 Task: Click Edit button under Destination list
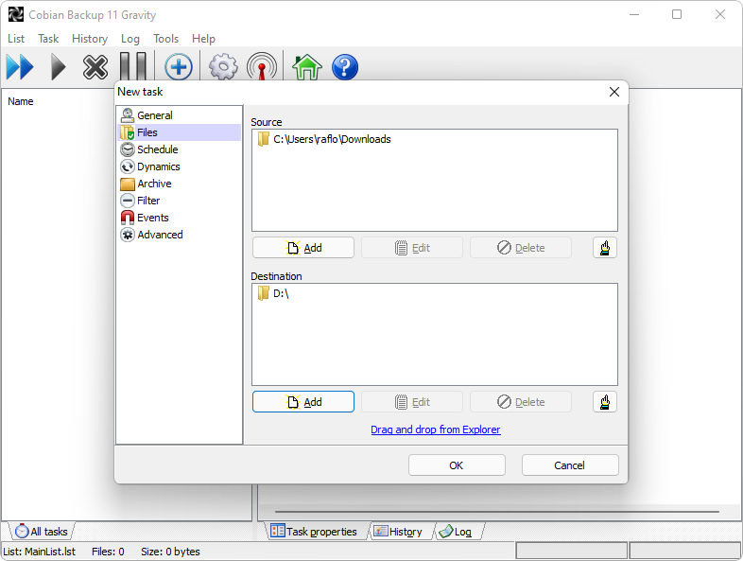412,402
